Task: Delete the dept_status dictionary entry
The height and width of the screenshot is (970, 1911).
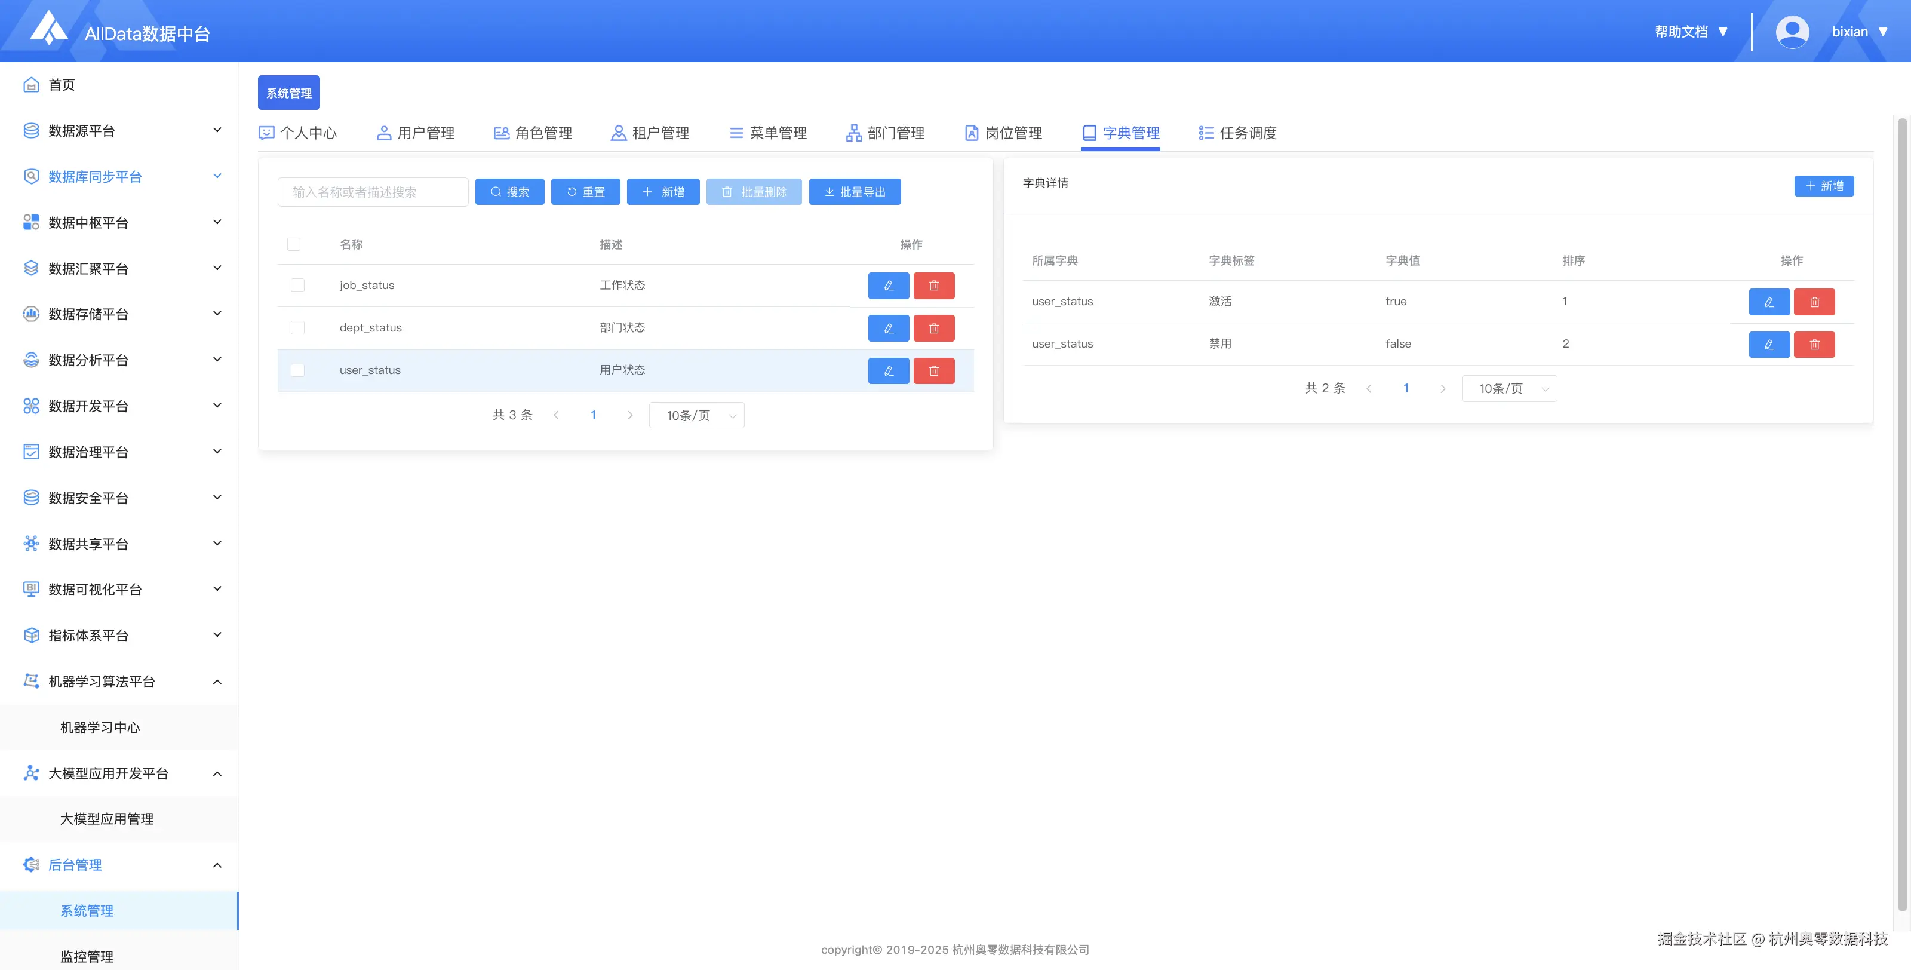Action: 933,328
